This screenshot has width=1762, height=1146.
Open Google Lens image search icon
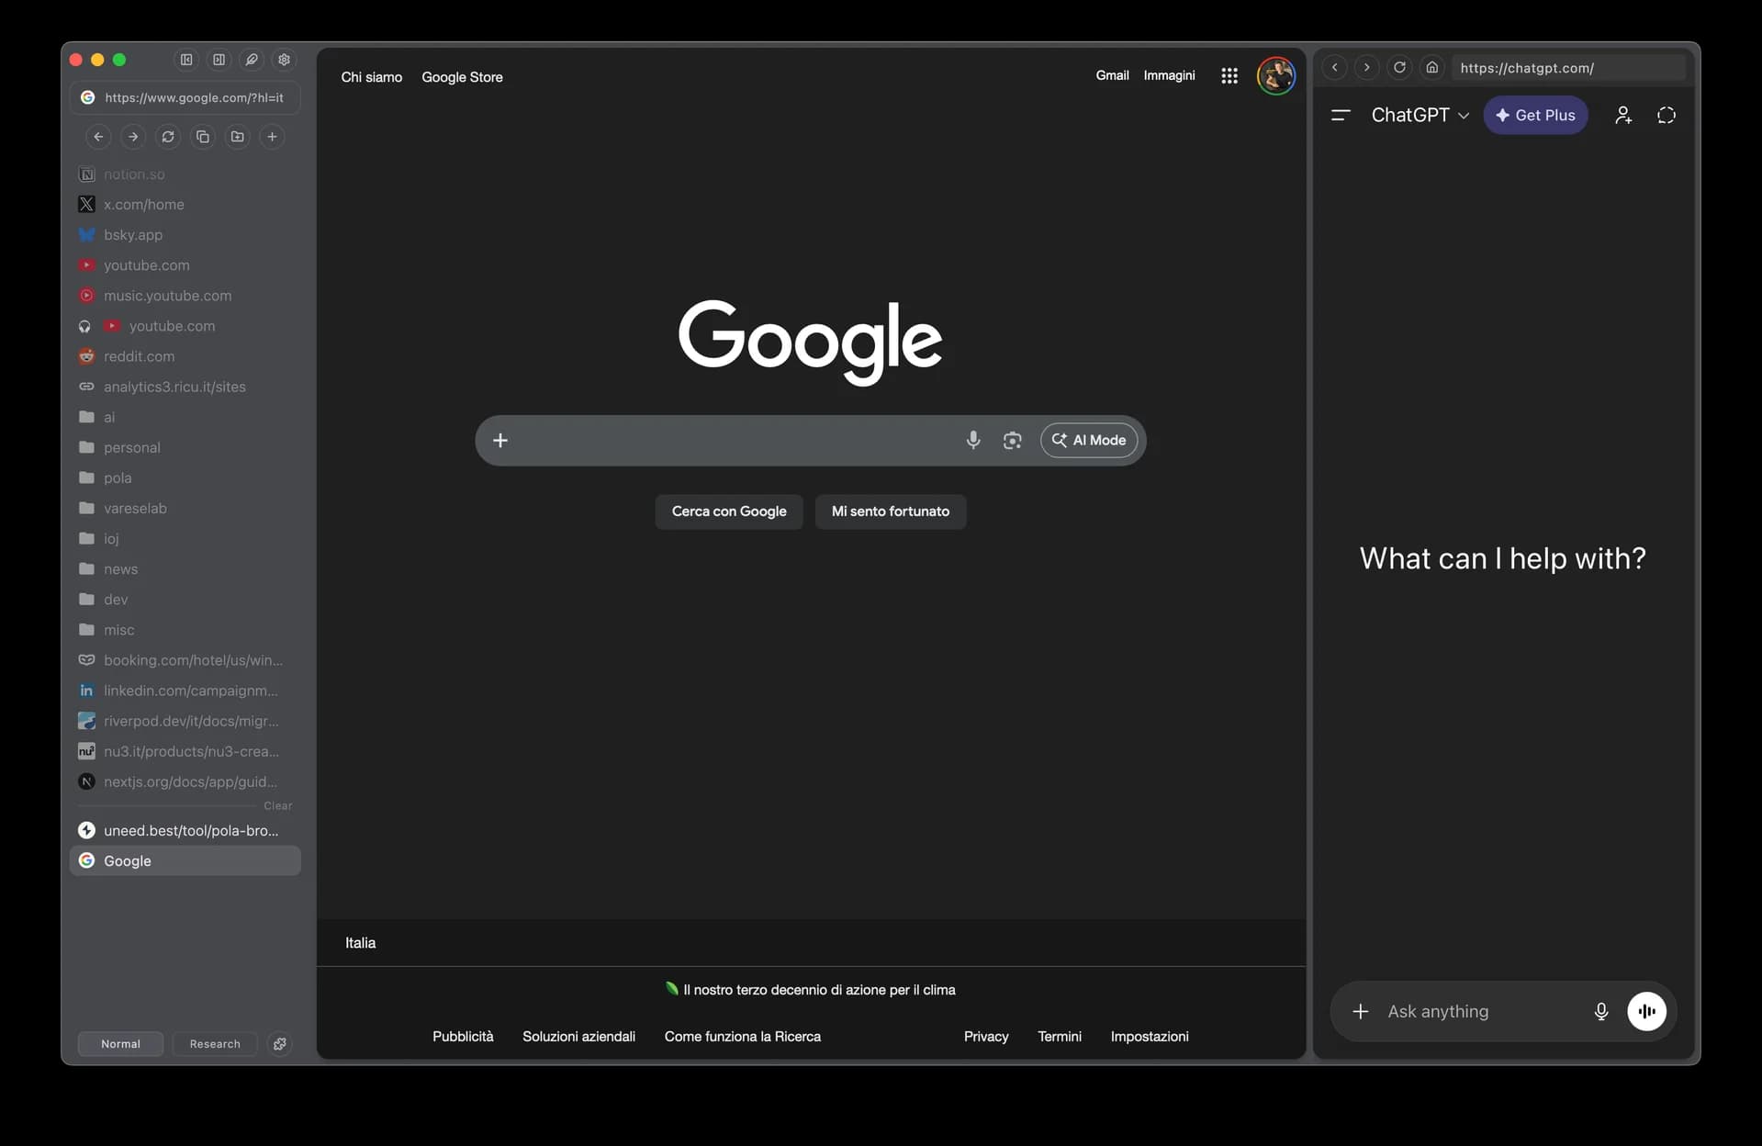[x=1012, y=440]
